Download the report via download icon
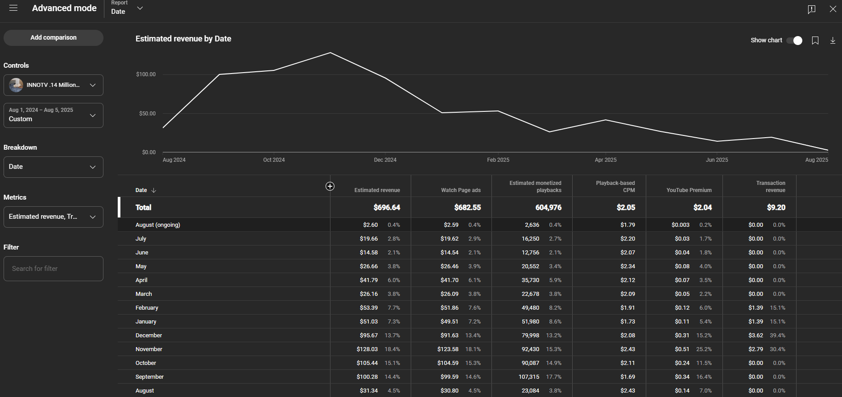 point(833,41)
